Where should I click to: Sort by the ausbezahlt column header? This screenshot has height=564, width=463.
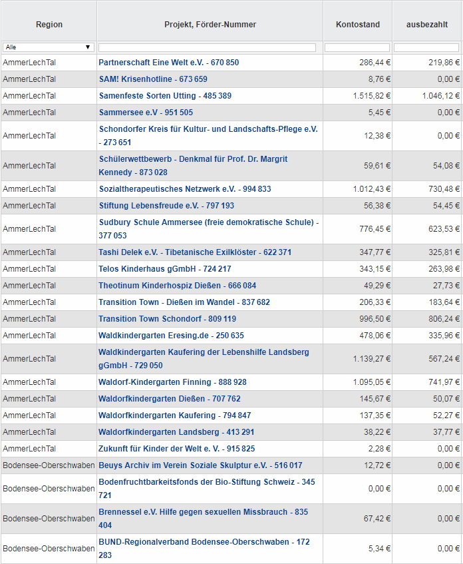pyautogui.click(x=426, y=25)
